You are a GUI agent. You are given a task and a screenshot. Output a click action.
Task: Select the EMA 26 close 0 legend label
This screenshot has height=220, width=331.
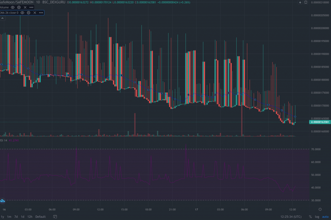click(x=9, y=13)
